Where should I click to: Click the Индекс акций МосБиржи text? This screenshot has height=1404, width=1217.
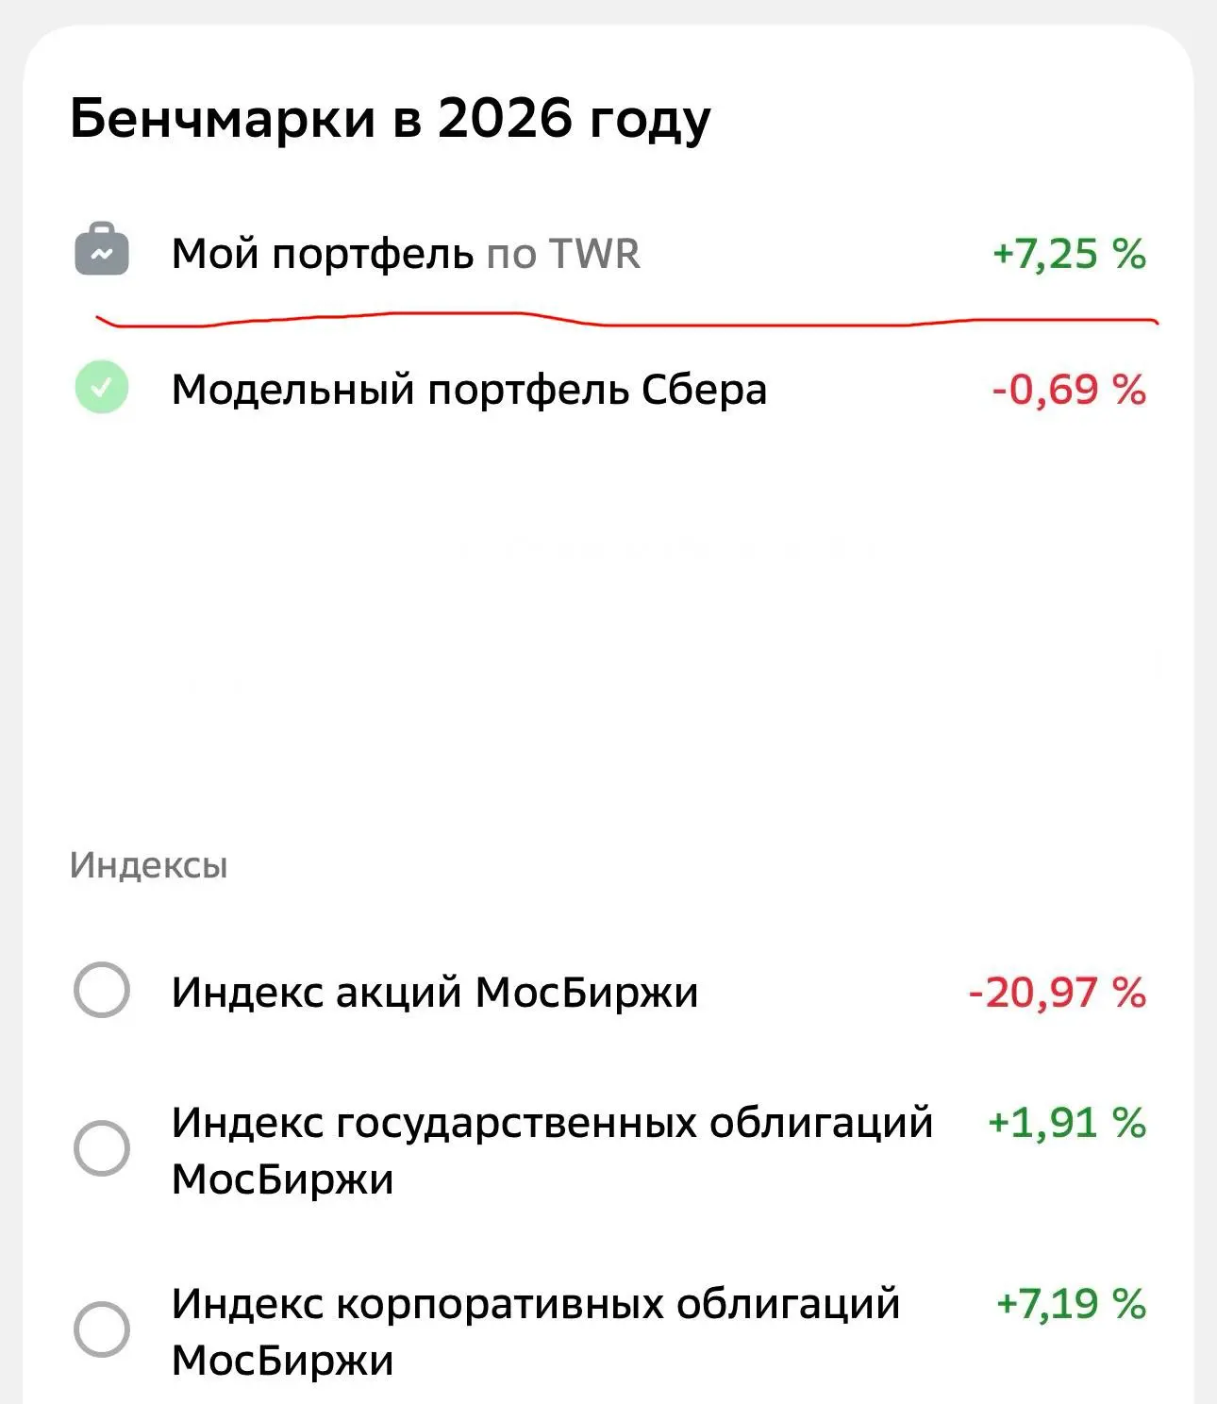(x=435, y=992)
